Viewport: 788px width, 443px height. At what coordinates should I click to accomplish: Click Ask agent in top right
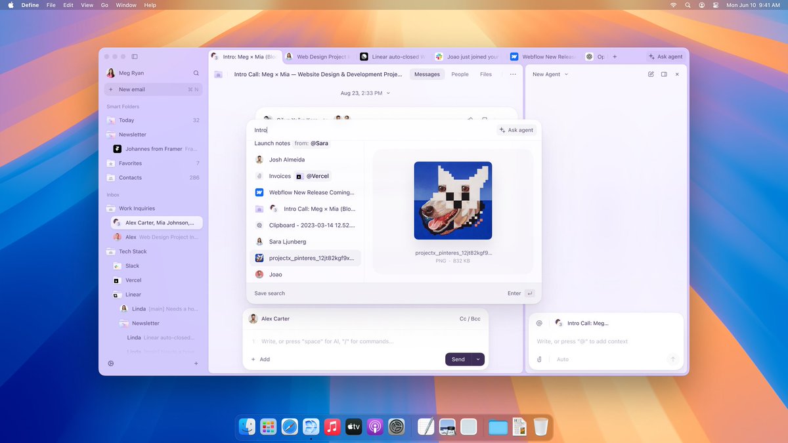click(666, 57)
